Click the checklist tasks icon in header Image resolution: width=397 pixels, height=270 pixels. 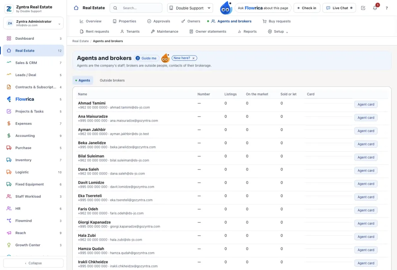coord(363,8)
